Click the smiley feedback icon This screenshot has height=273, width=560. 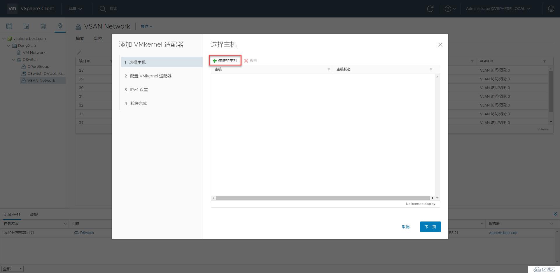pos(551,9)
